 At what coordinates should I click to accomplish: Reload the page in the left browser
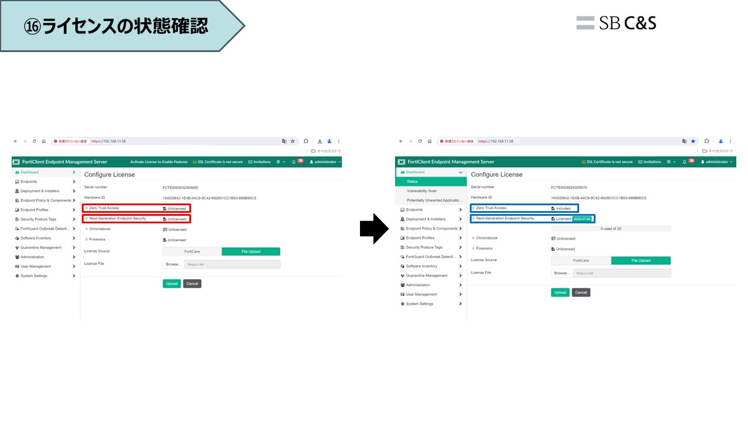[34, 141]
